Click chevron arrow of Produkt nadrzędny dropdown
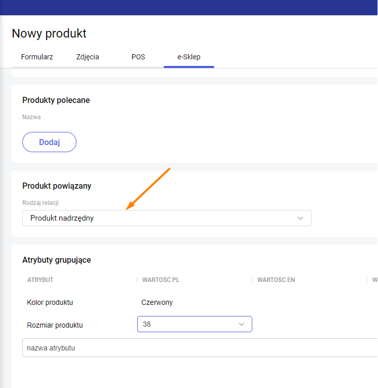The height and width of the screenshot is (388, 378). click(300, 218)
